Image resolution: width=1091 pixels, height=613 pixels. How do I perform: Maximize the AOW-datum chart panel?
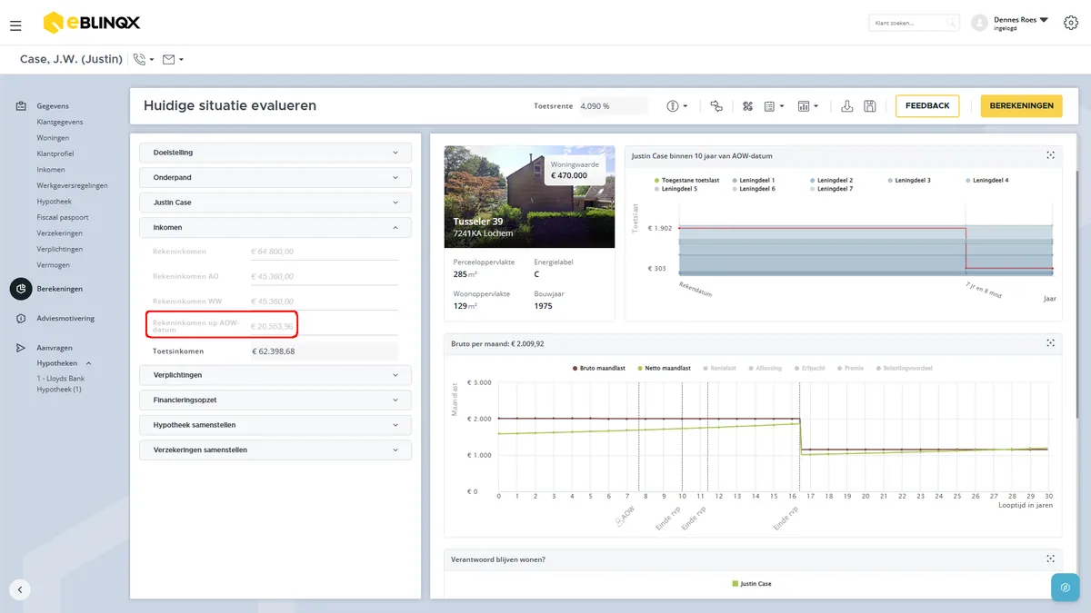point(1050,155)
